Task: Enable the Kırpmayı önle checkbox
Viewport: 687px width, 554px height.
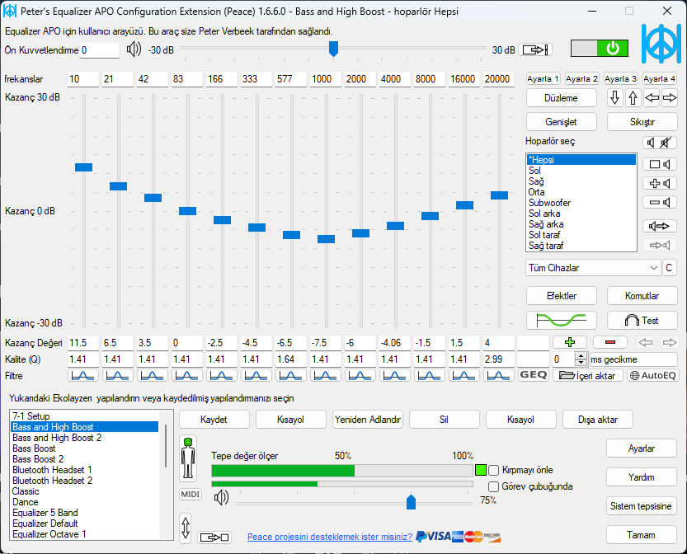Action: pos(493,470)
